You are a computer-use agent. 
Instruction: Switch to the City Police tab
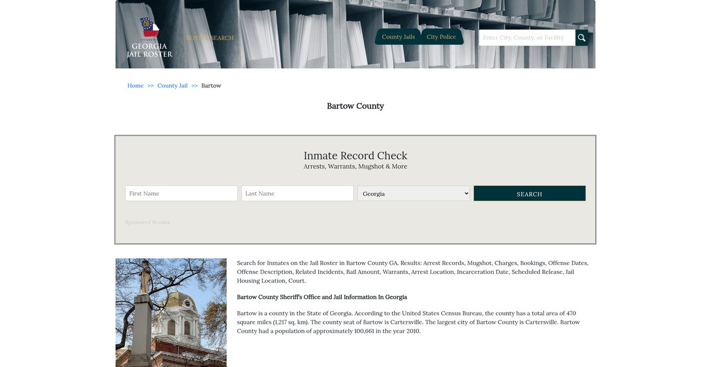[441, 37]
